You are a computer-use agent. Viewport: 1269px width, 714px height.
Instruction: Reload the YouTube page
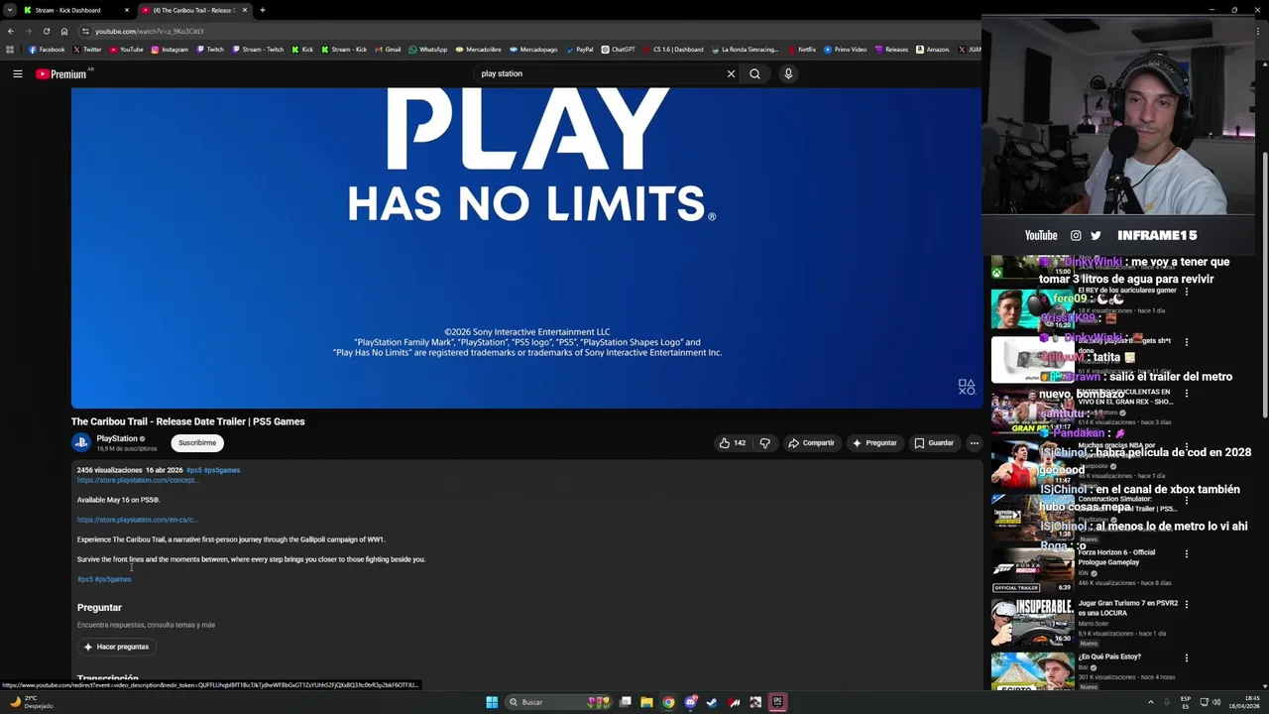pyautogui.click(x=46, y=31)
